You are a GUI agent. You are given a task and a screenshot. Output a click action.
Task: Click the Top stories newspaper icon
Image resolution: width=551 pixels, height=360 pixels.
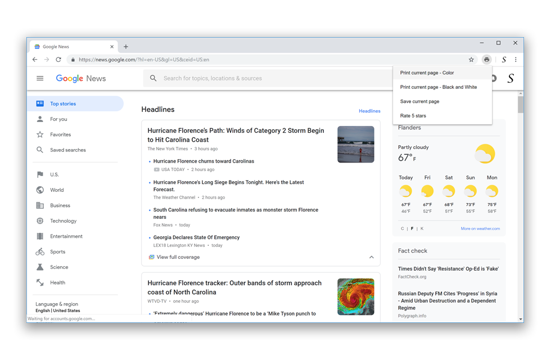point(40,103)
